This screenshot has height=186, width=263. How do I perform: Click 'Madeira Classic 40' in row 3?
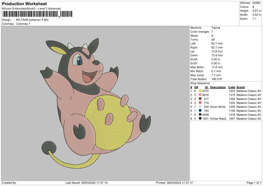[249, 99]
